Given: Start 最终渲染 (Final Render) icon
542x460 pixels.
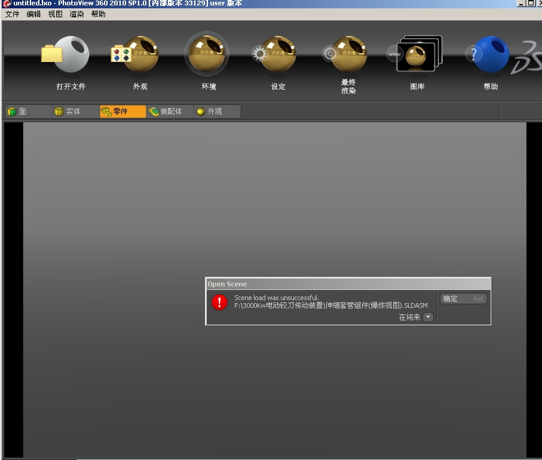Looking at the screenshot, I should coord(345,54).
